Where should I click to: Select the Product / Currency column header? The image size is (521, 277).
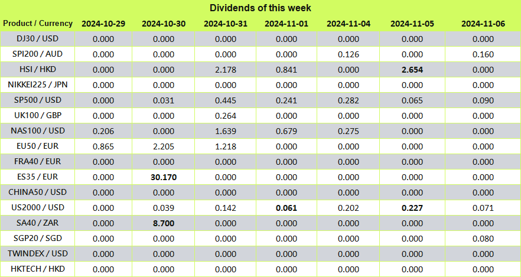click(x=38, y=24)
